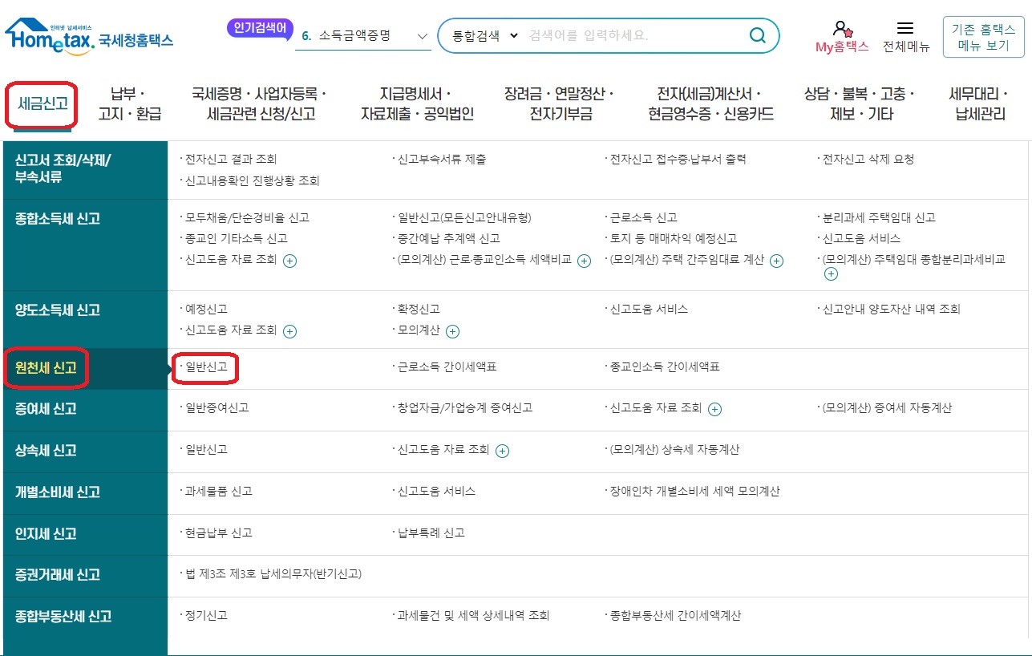
Task: Expand plus icon beside 증여세 신고도움 자료 조회
Action: (714, 409)
